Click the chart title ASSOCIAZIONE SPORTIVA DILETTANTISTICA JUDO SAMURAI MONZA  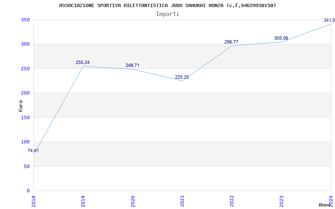167,5
